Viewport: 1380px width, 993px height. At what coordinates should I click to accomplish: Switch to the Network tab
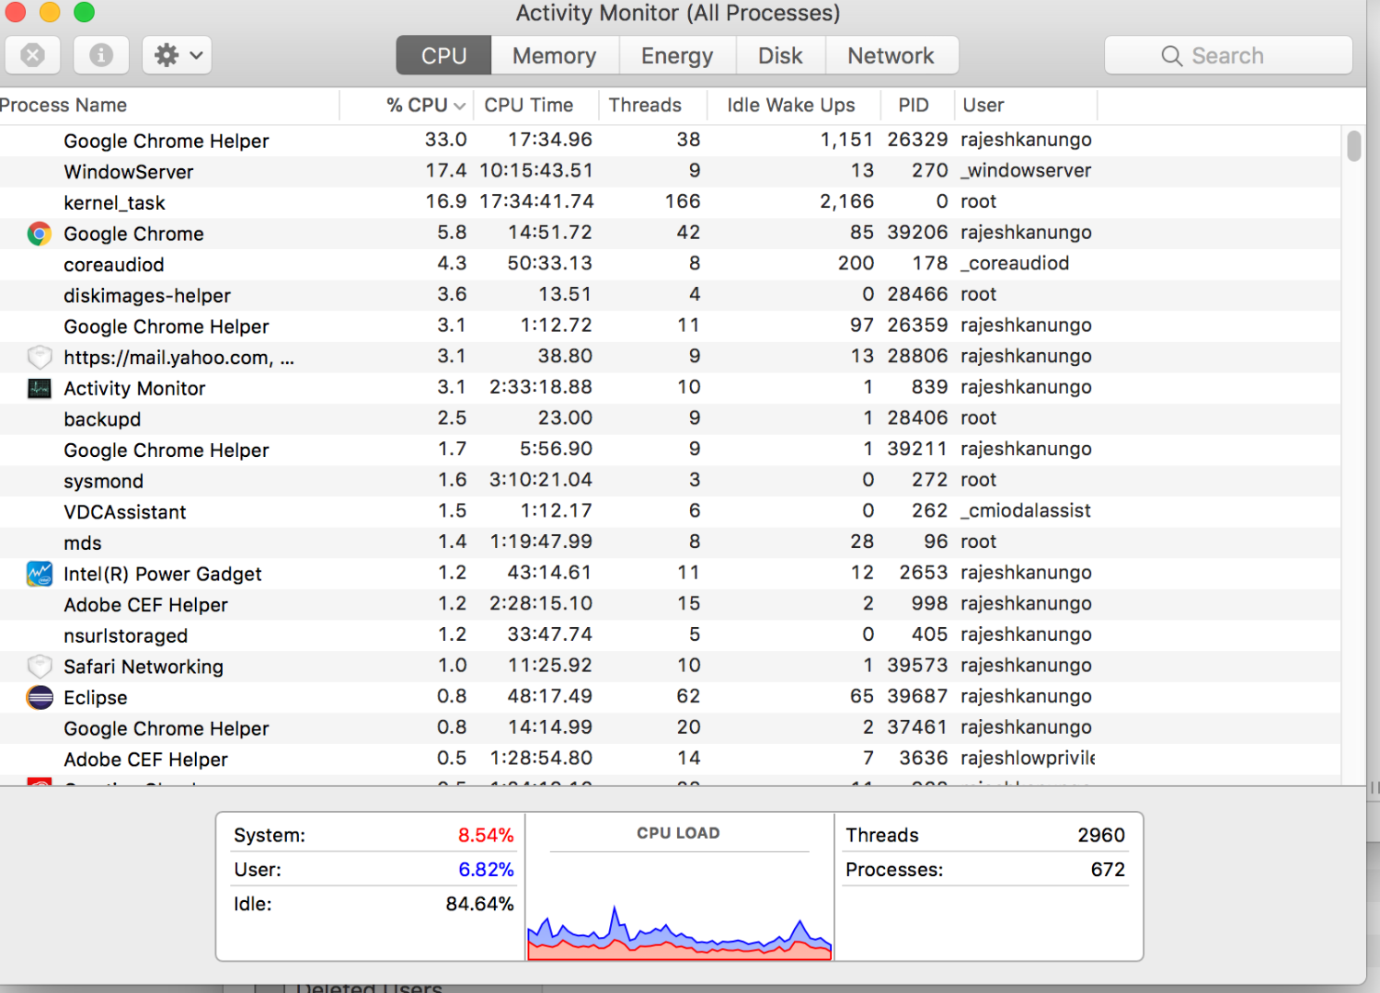point(891,55)
